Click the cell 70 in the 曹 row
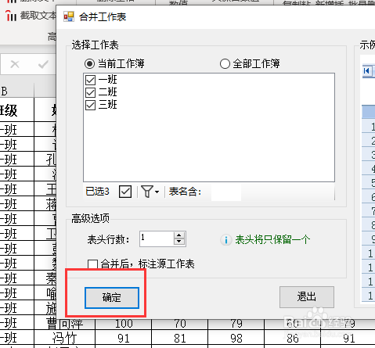This screenshot has width=375, height=348. (180, 324)
